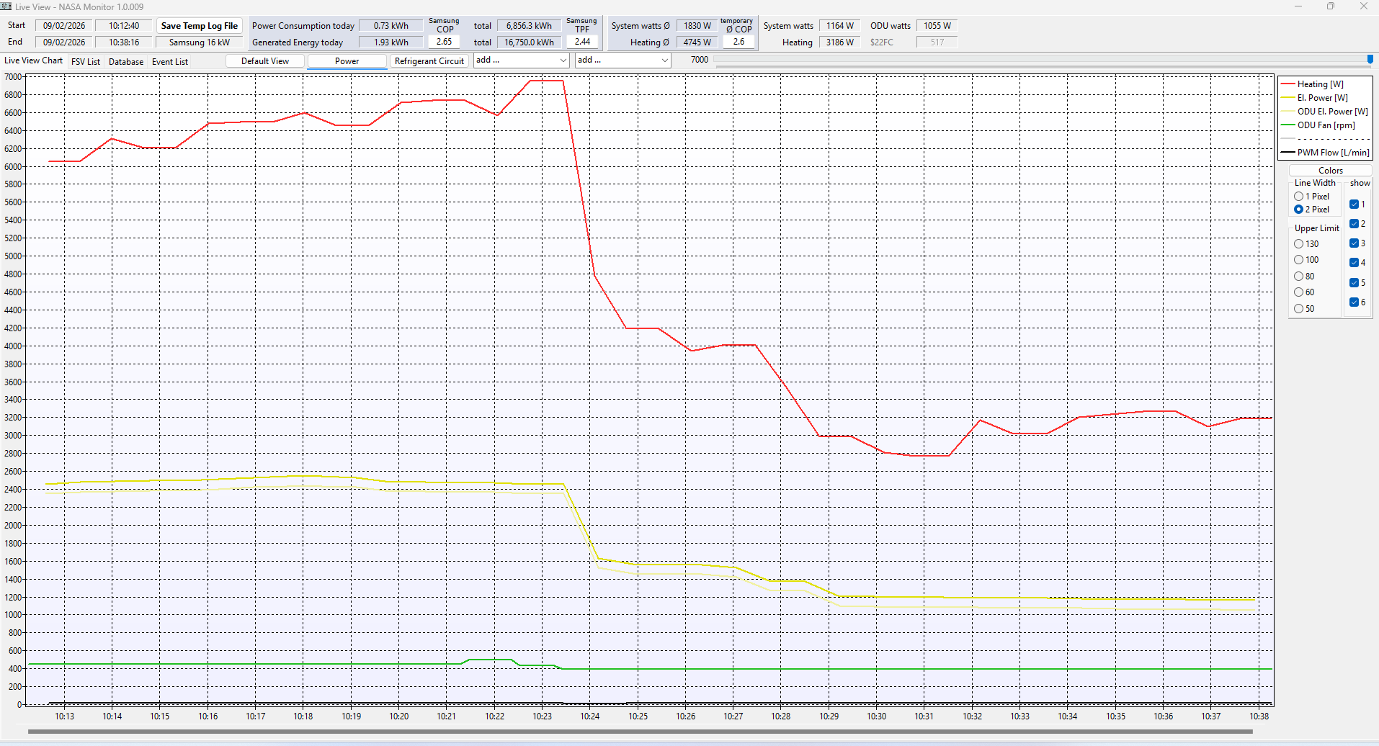This screenshot has width=1379, height=746.
Task: Click the horizontal scrollbar below the chart
Action: (640, 732)
